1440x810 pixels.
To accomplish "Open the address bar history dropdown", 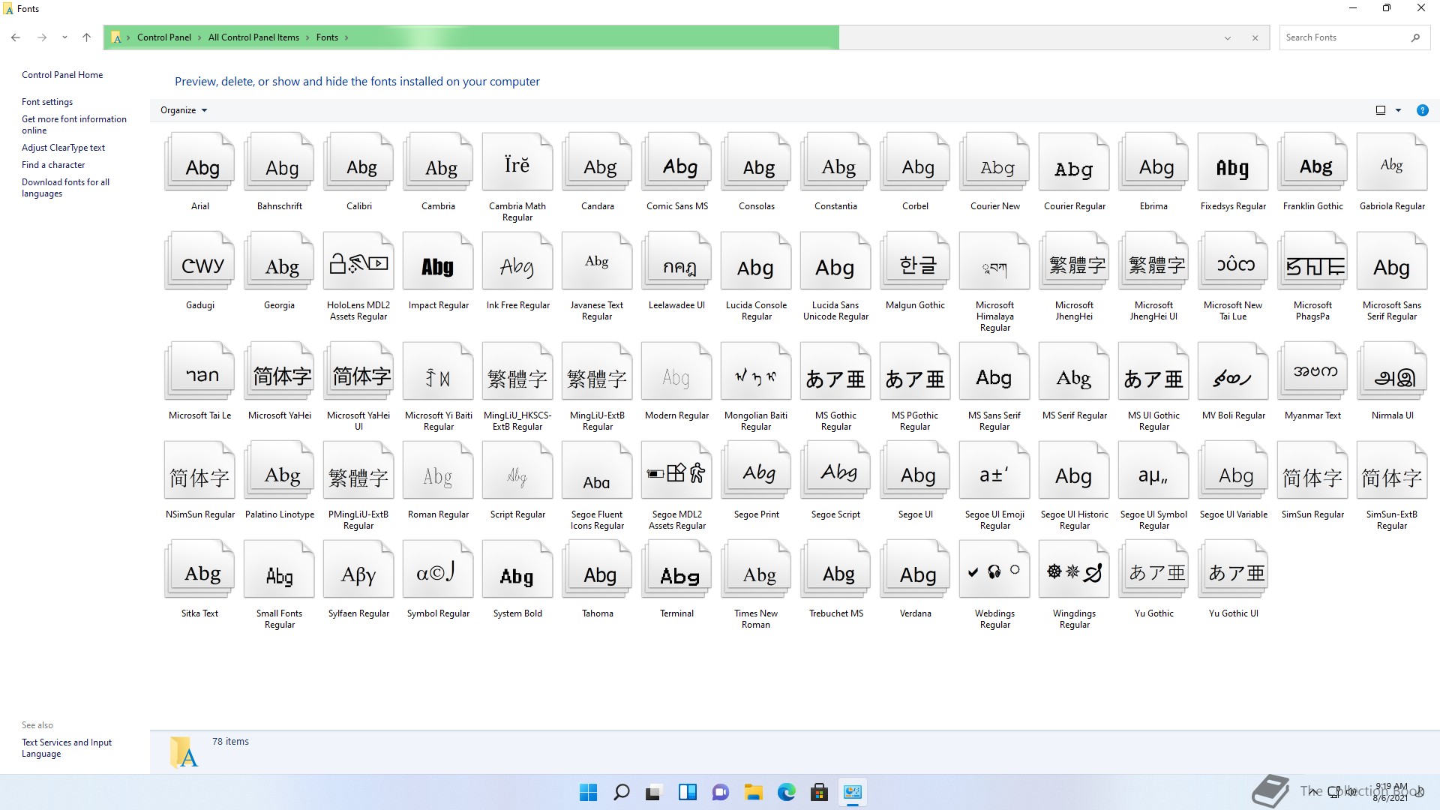I will (1228, 37).
